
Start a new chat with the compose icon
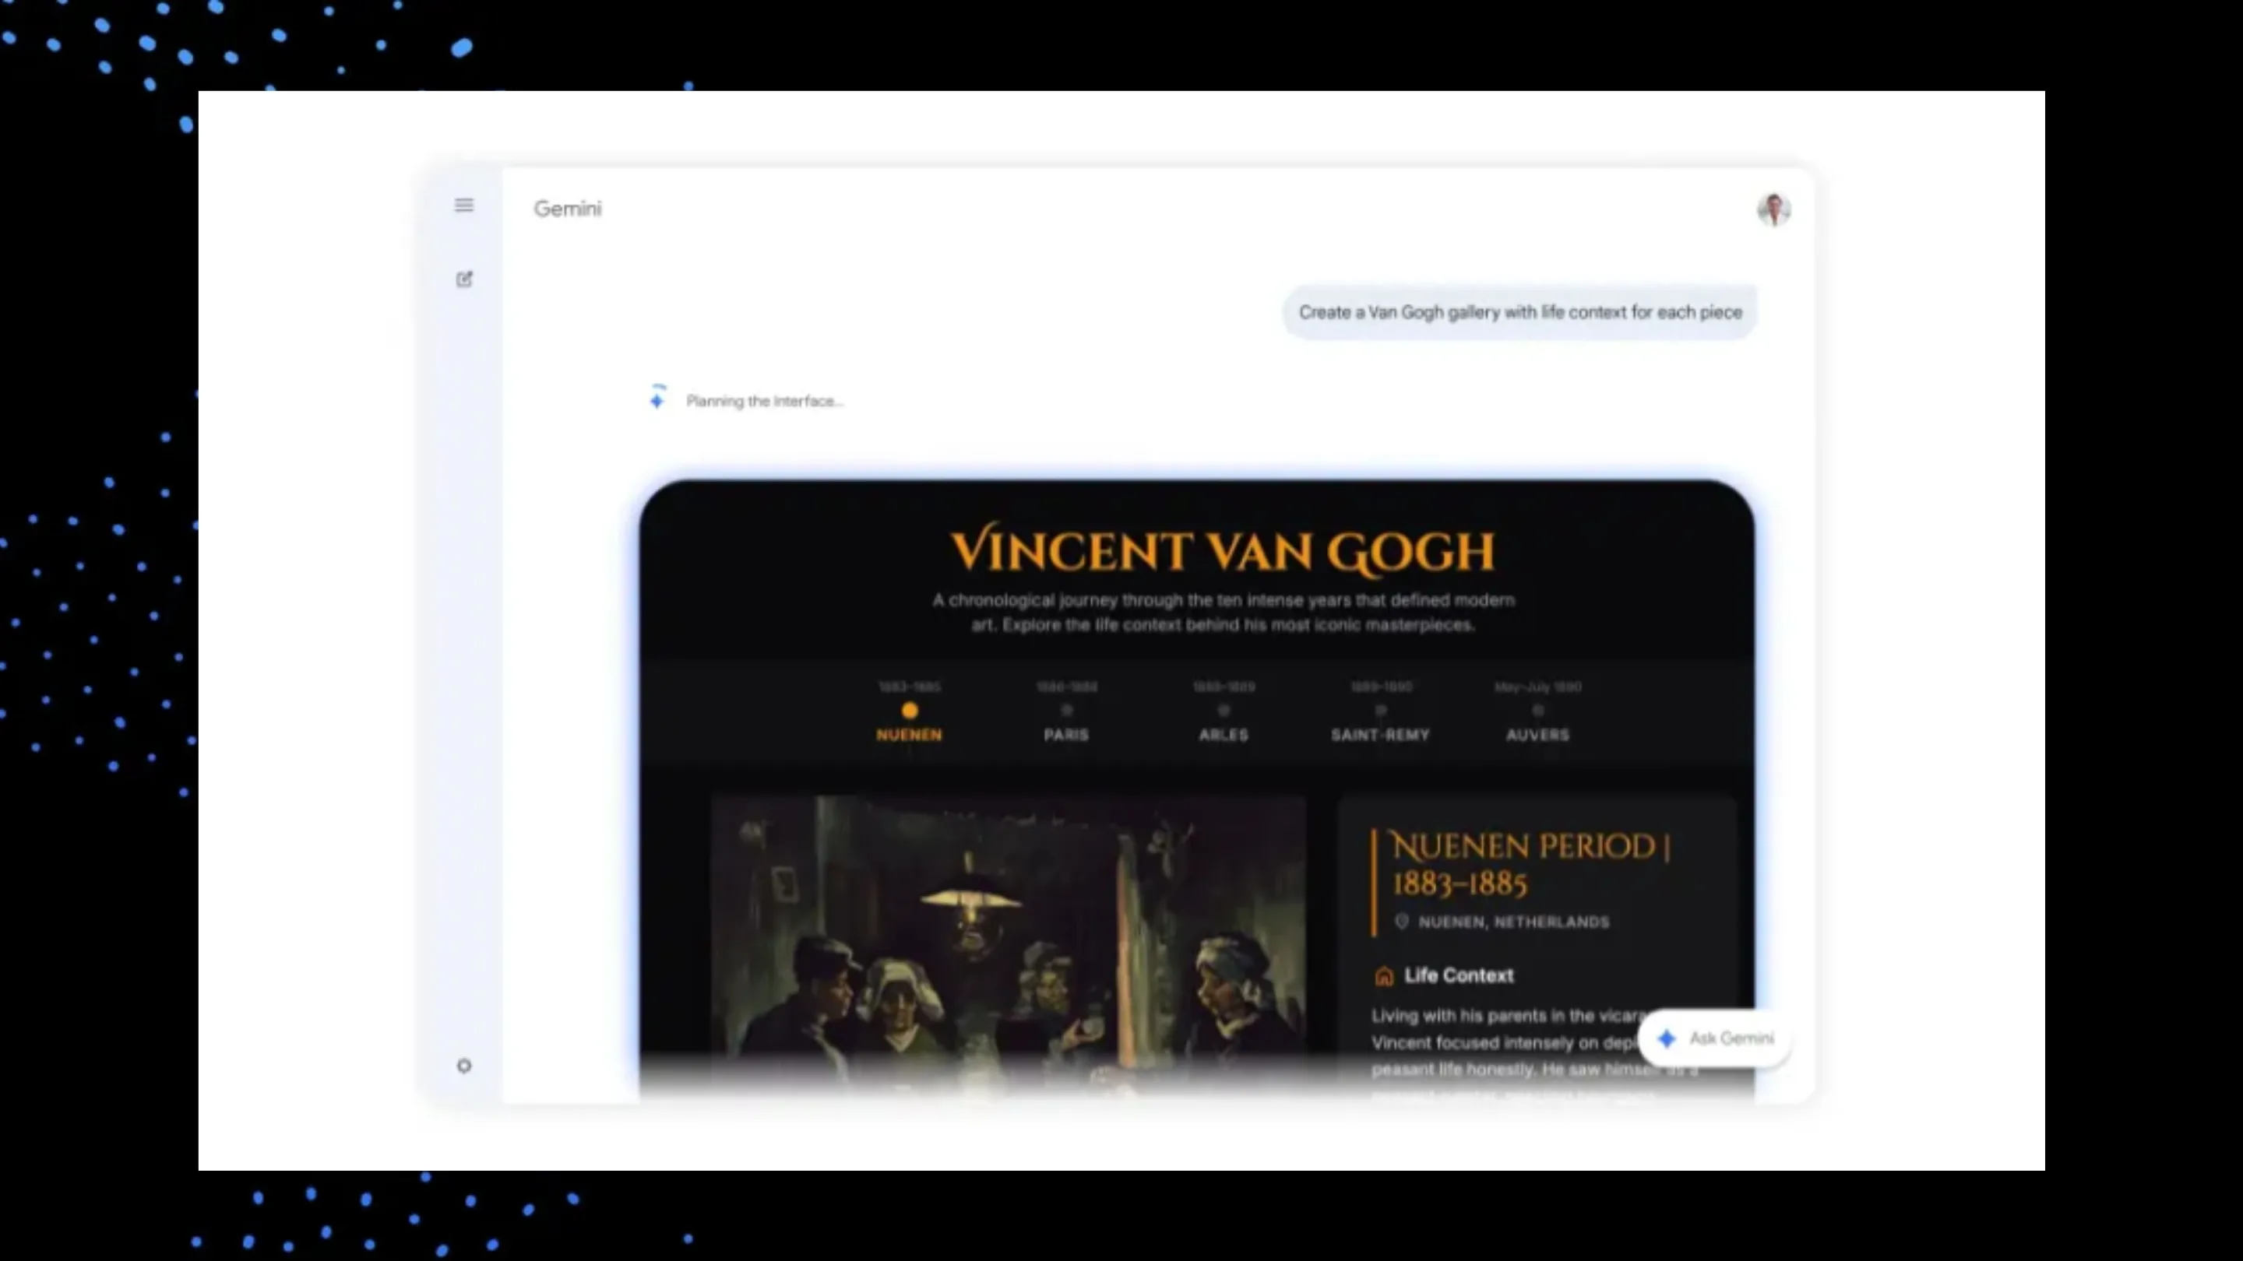coord(464,279)
